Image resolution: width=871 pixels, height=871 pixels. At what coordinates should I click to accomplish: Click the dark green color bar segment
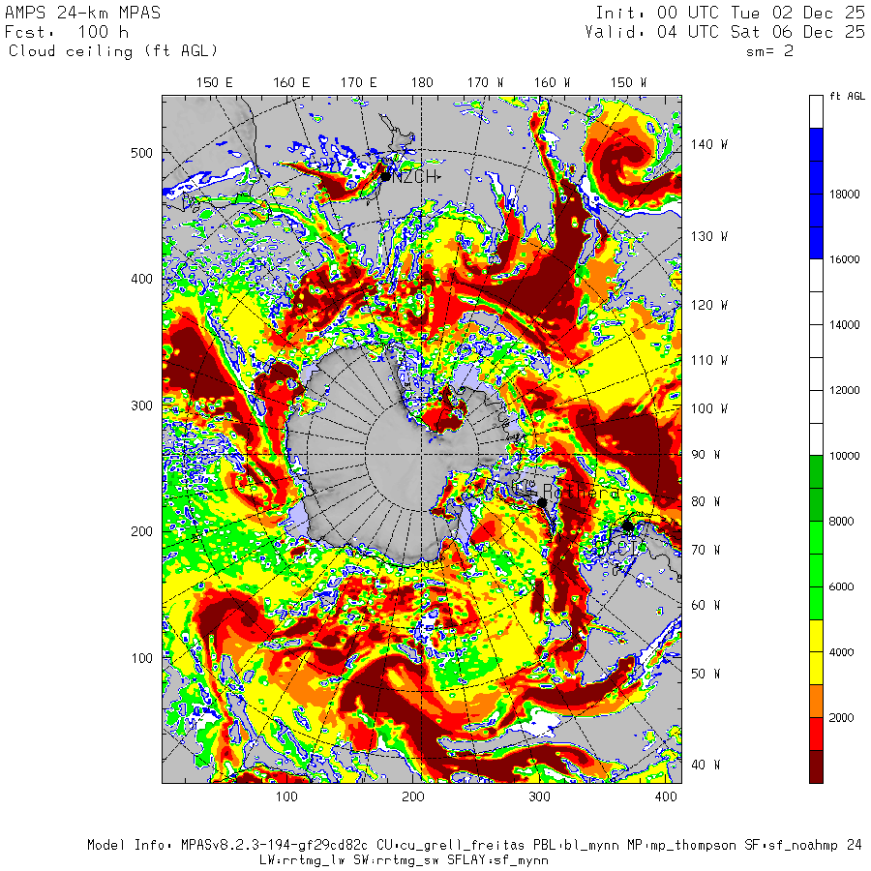click(816, 489)
